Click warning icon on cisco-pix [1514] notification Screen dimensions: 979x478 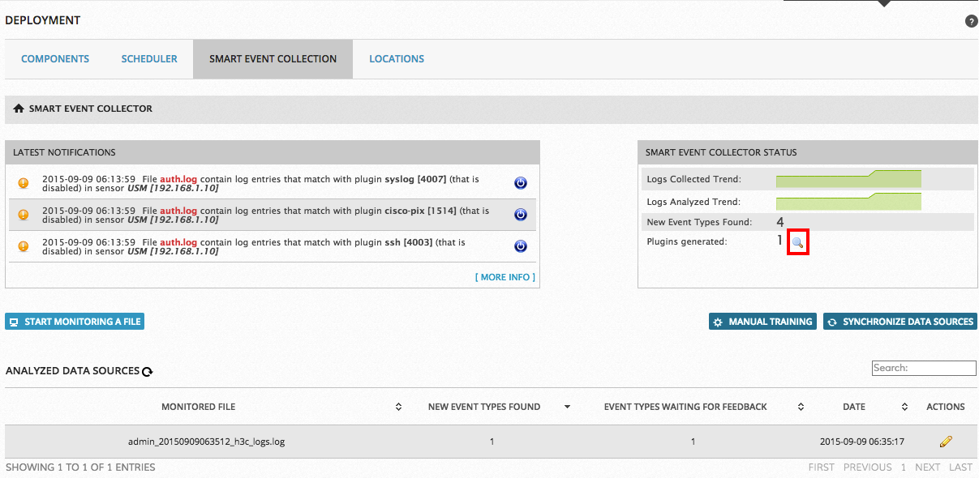point(23,215)
